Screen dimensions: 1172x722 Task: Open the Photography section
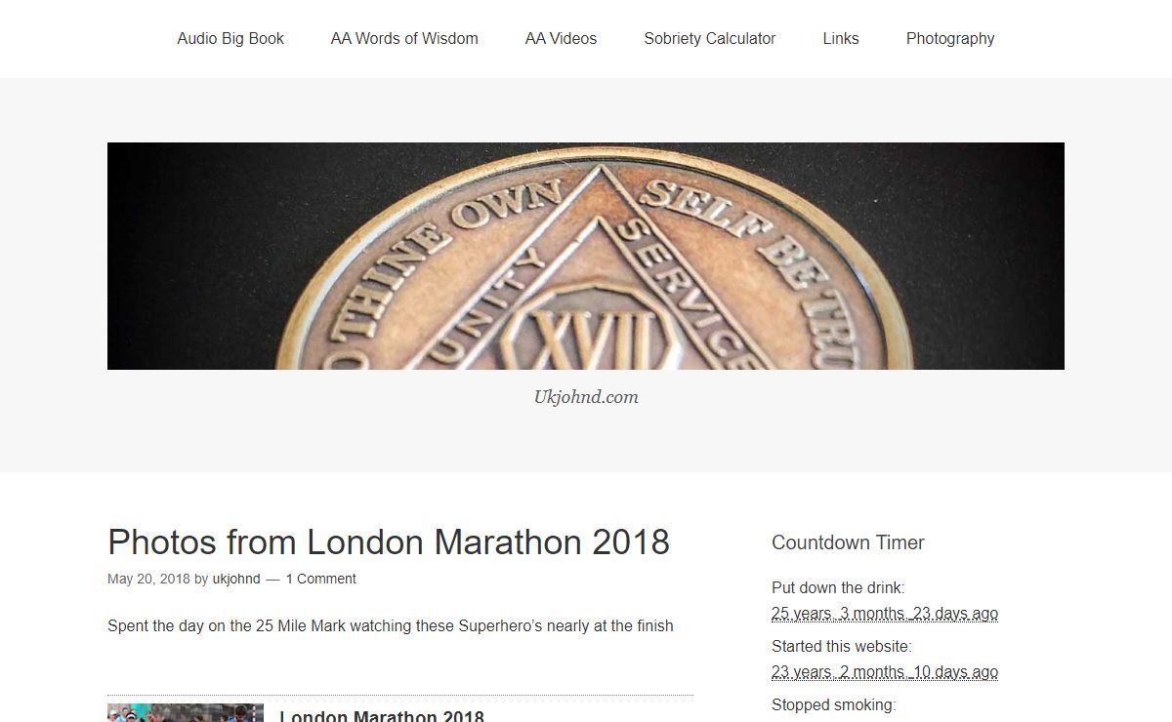(x=950, y=39)
